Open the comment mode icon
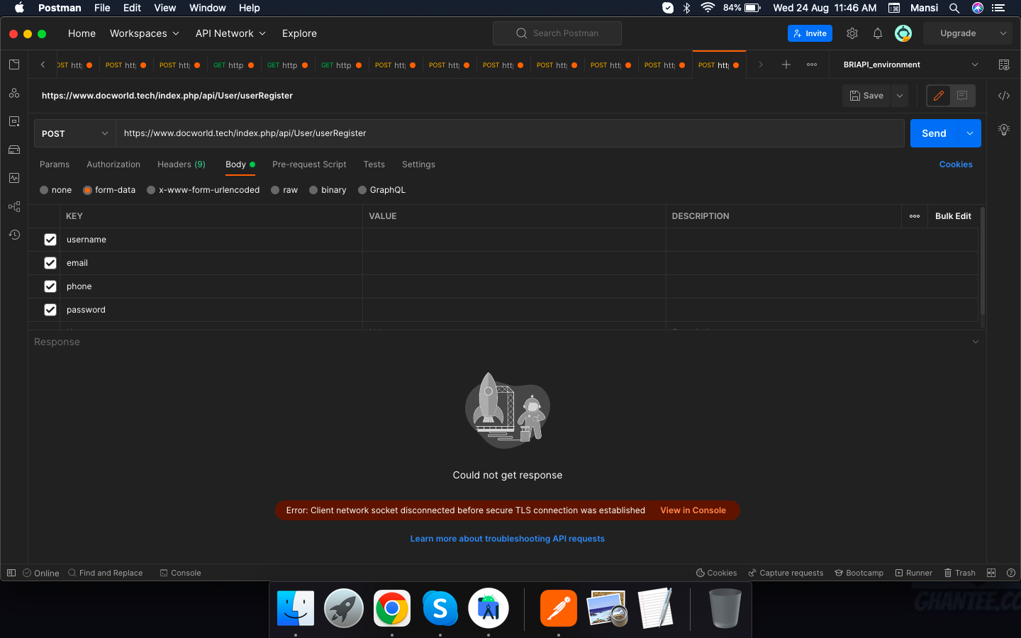This screenshot has height=638, width=1021. [962, 96]
